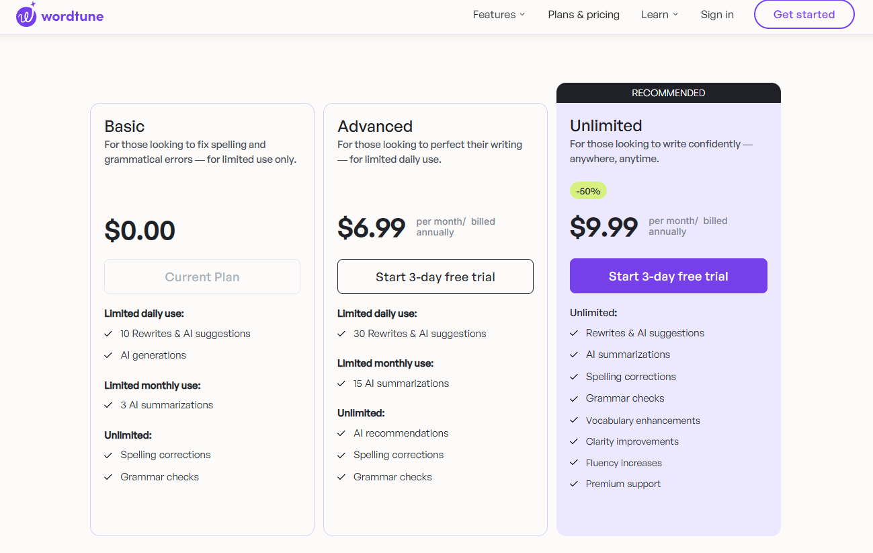Click checkmark next to Premium support
Viewport: 873px width, 553px height.
[x=574, y=484]
